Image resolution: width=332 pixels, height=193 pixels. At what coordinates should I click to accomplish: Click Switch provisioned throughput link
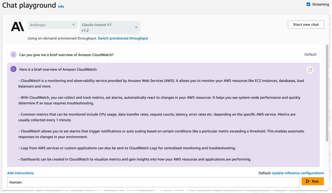123,38
